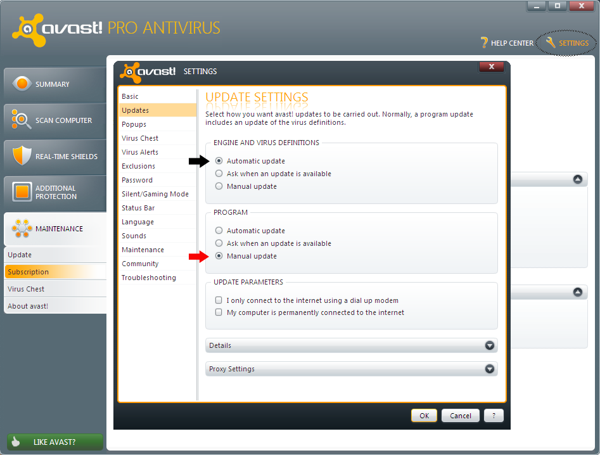
Task: Select Subscription under Maintenance sidebar
Action: pyautogui.click(x=55, y=272)
